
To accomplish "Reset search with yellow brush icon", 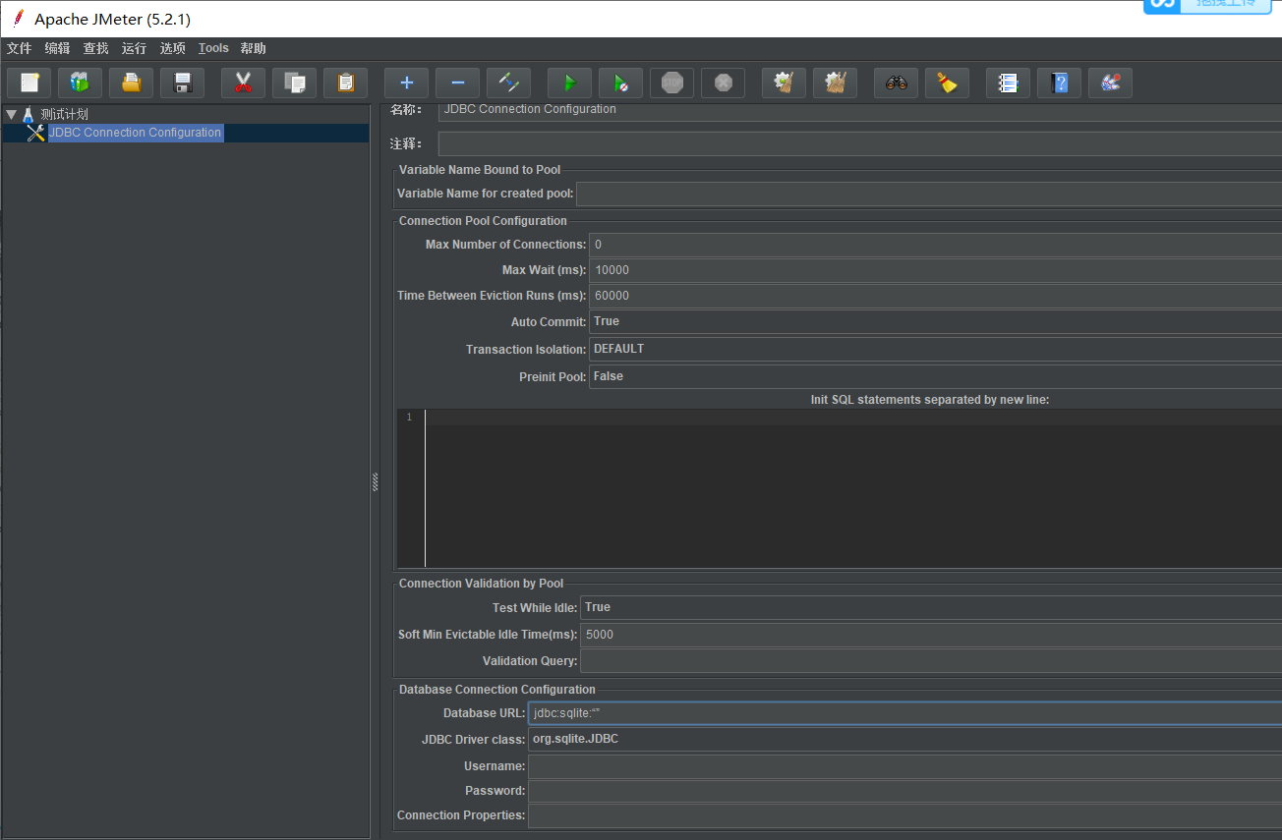I will pos(947,84).
